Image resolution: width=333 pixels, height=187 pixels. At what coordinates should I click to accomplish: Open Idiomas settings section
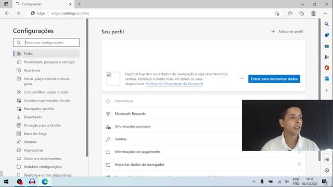tap(46, 142)
